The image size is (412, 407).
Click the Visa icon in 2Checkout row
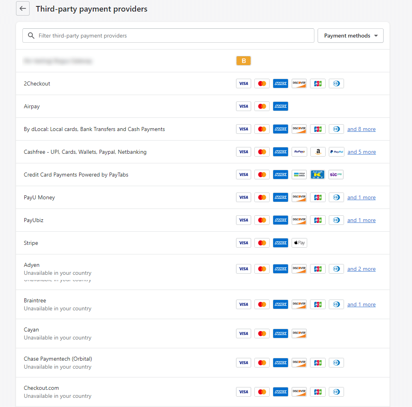tap(244, 83)
